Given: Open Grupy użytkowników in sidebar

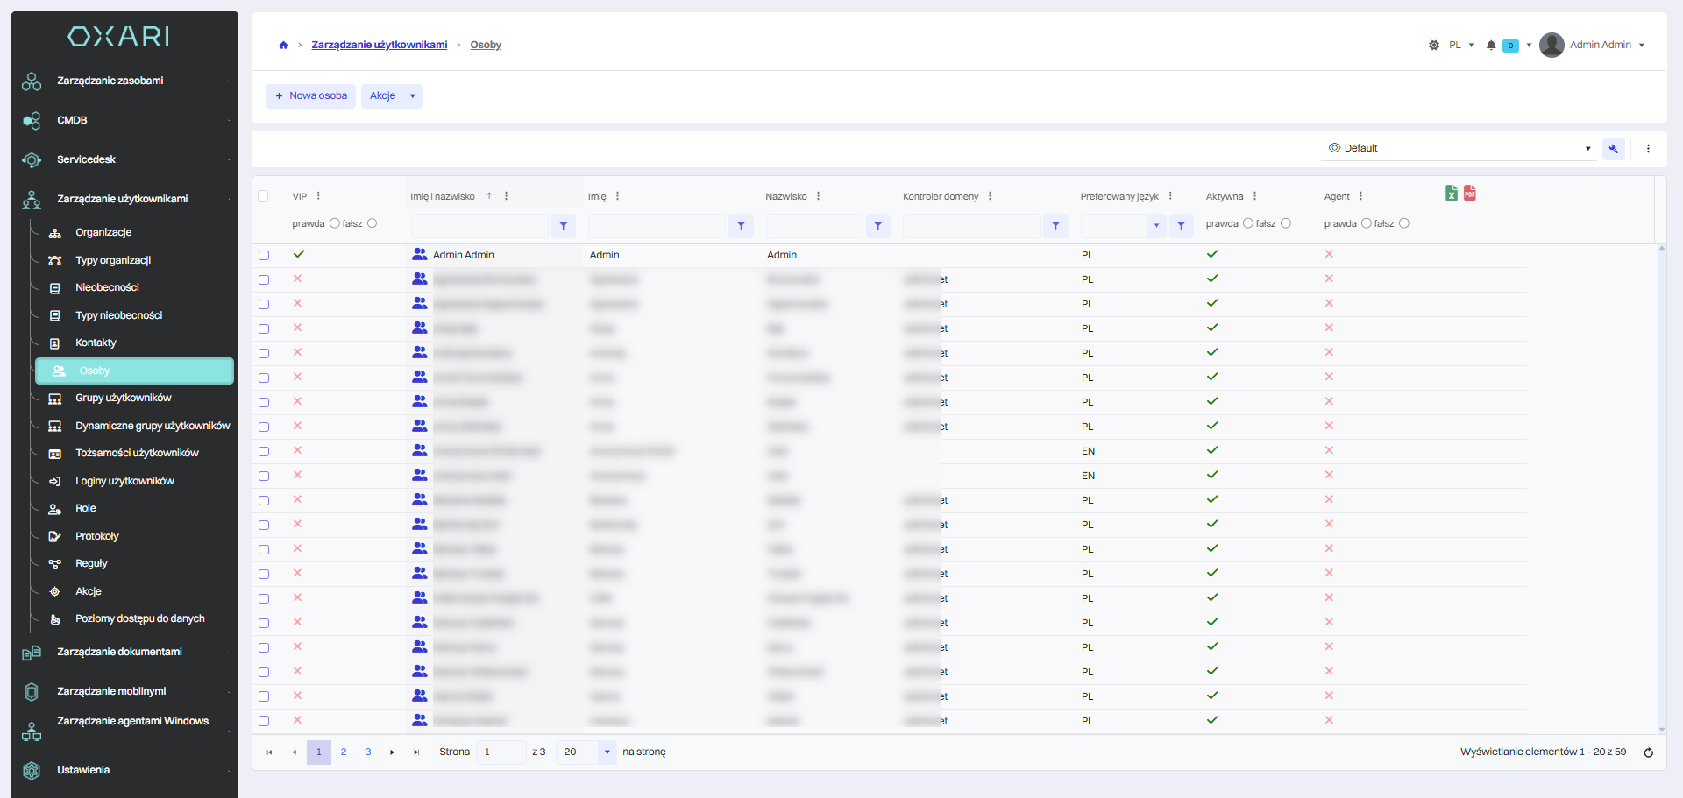Looking at the screenshot, I should 124,398.
